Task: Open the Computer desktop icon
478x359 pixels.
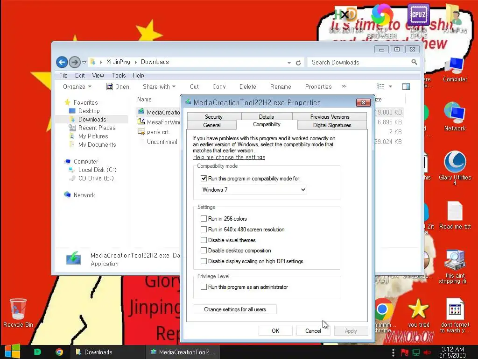Action: [455, 69]
